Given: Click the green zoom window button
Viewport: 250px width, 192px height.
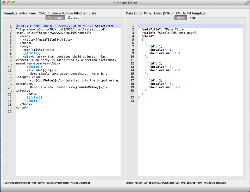Looking at the screenshot, I should [x=14, y=3].
